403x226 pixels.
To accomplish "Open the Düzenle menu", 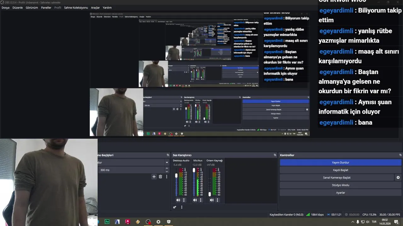I will [x=18, y=8].
